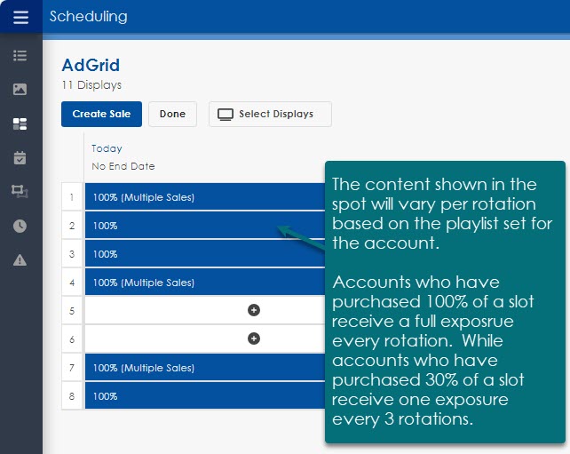Click the crop frame icon in sidebar
This screenshot has width=570, height=454.
pyautogui.click(x=20, y=191)
